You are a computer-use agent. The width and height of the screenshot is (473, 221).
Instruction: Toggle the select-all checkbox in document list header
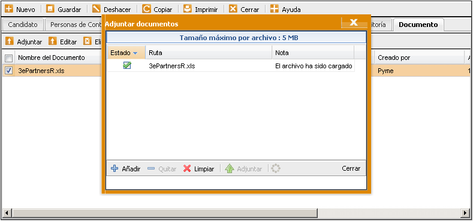pos(9,58)
